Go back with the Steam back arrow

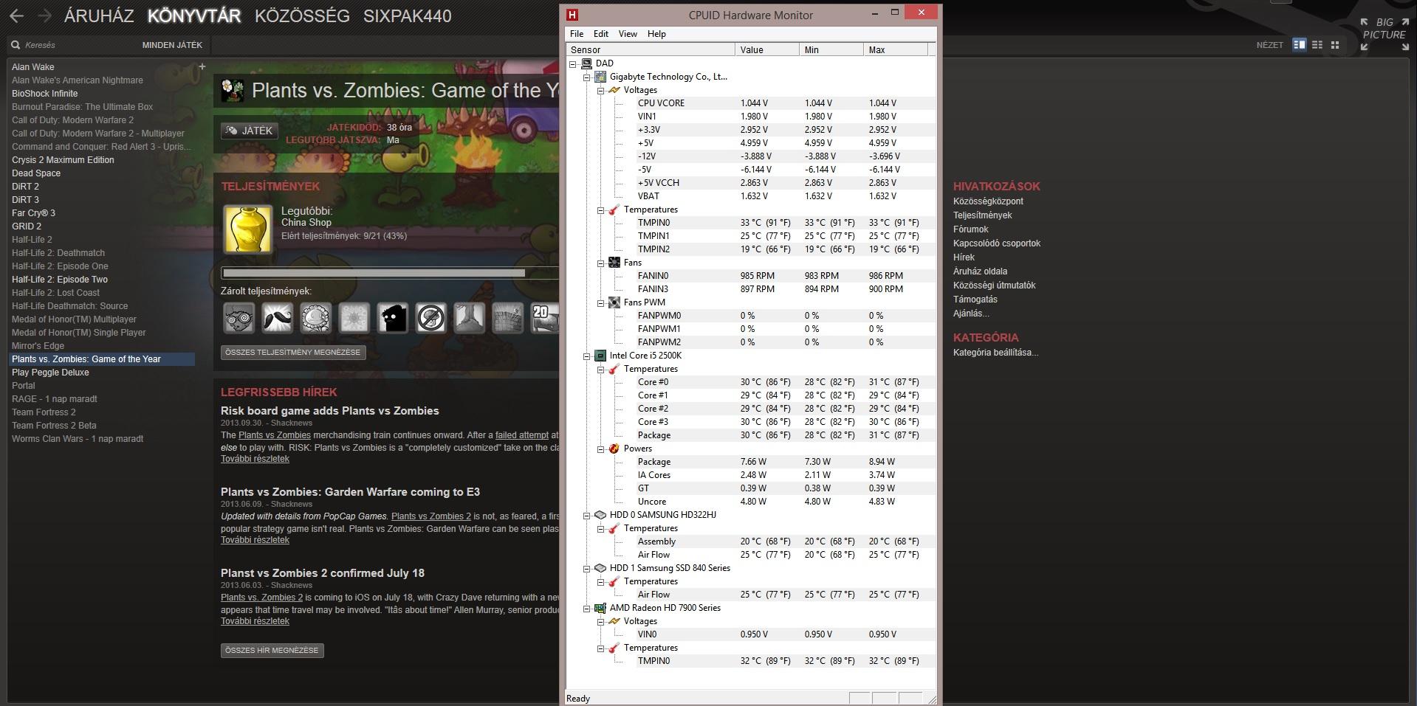point(16,15)
